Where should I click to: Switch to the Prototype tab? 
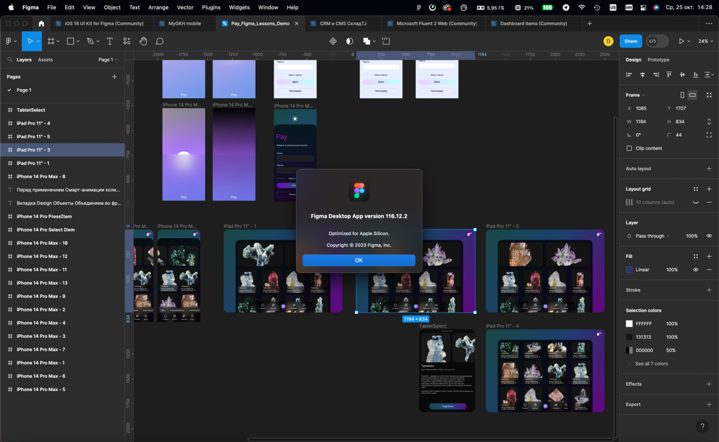[658, 60]
